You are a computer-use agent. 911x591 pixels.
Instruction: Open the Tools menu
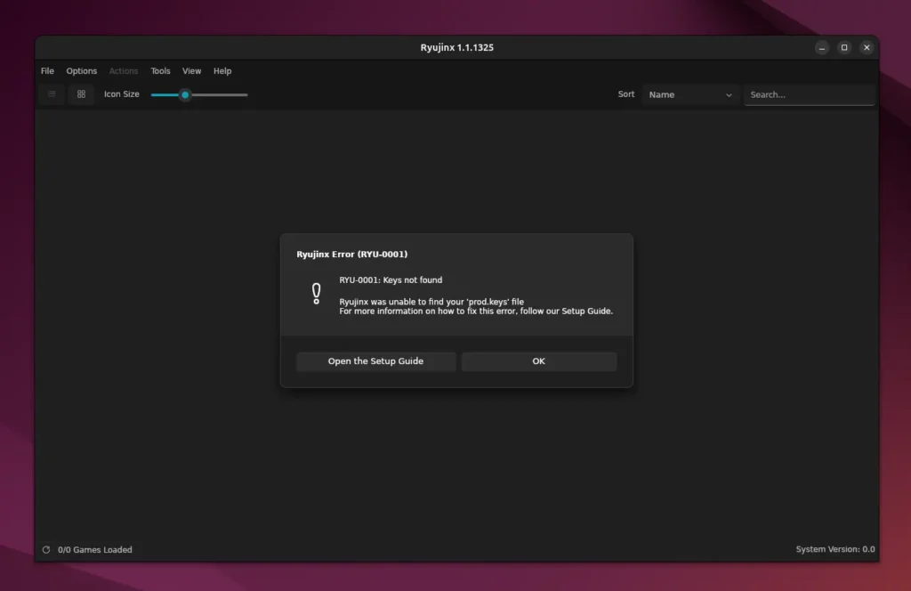coord(160,71)
